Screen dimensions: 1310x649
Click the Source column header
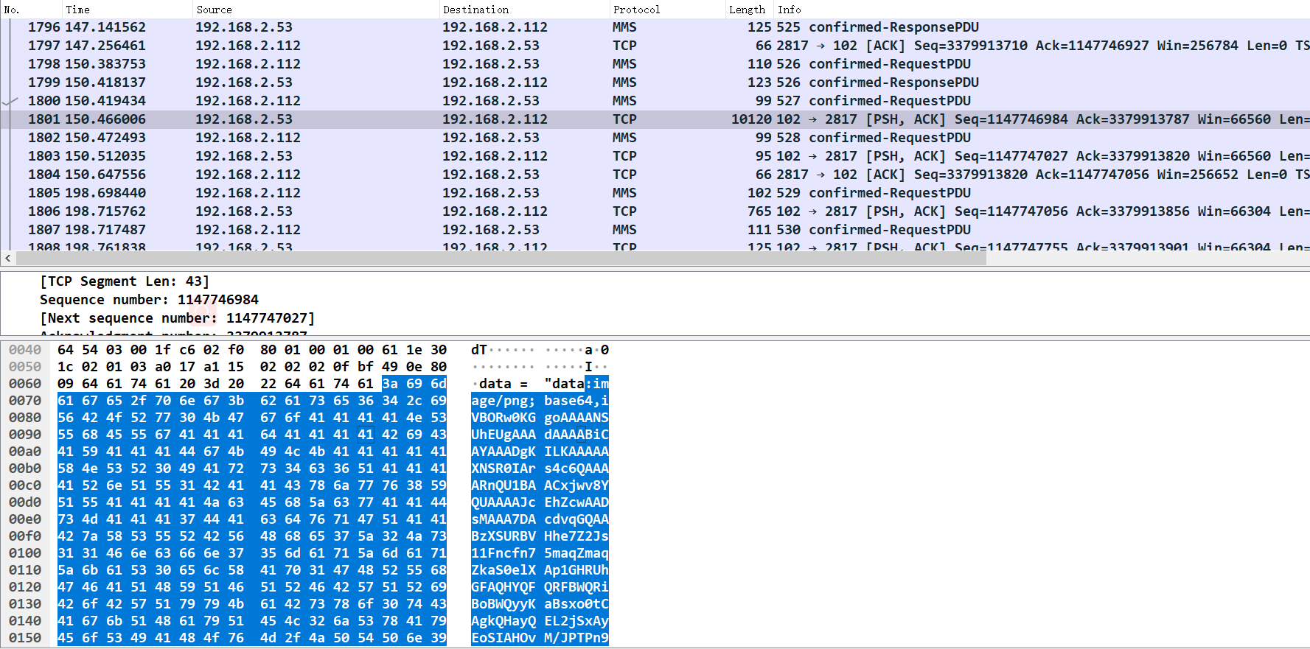click(214, 10)
